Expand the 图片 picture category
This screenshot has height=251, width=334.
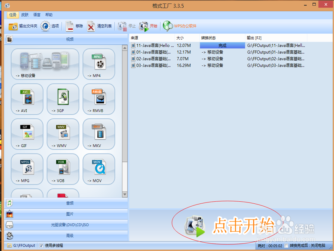coord(66,214)
